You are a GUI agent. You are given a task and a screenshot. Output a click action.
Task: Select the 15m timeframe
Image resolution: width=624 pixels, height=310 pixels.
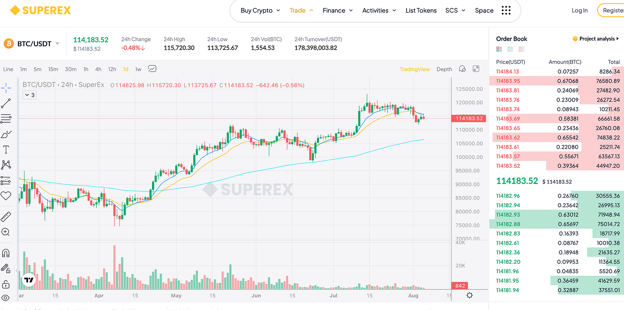pos(53,69)
